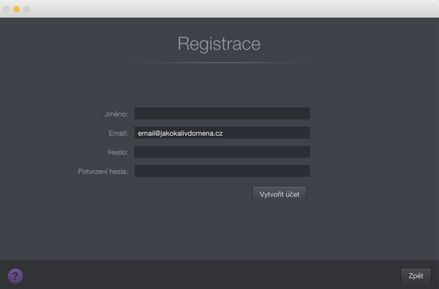Open help via purple question mark icon

15,276
